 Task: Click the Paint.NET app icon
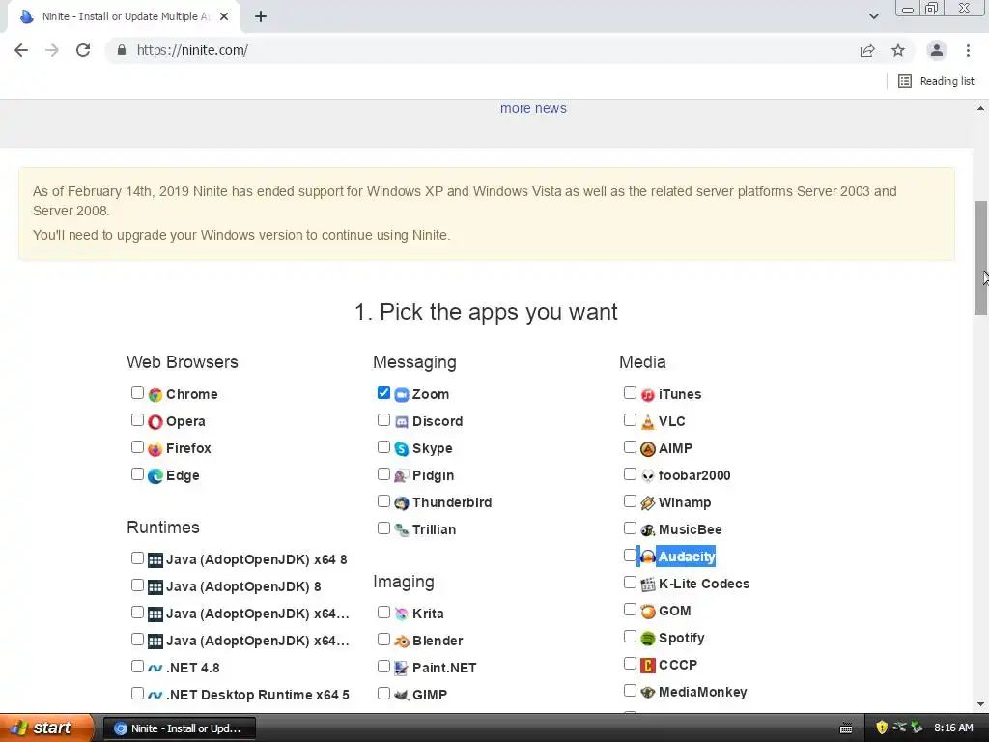402,669
